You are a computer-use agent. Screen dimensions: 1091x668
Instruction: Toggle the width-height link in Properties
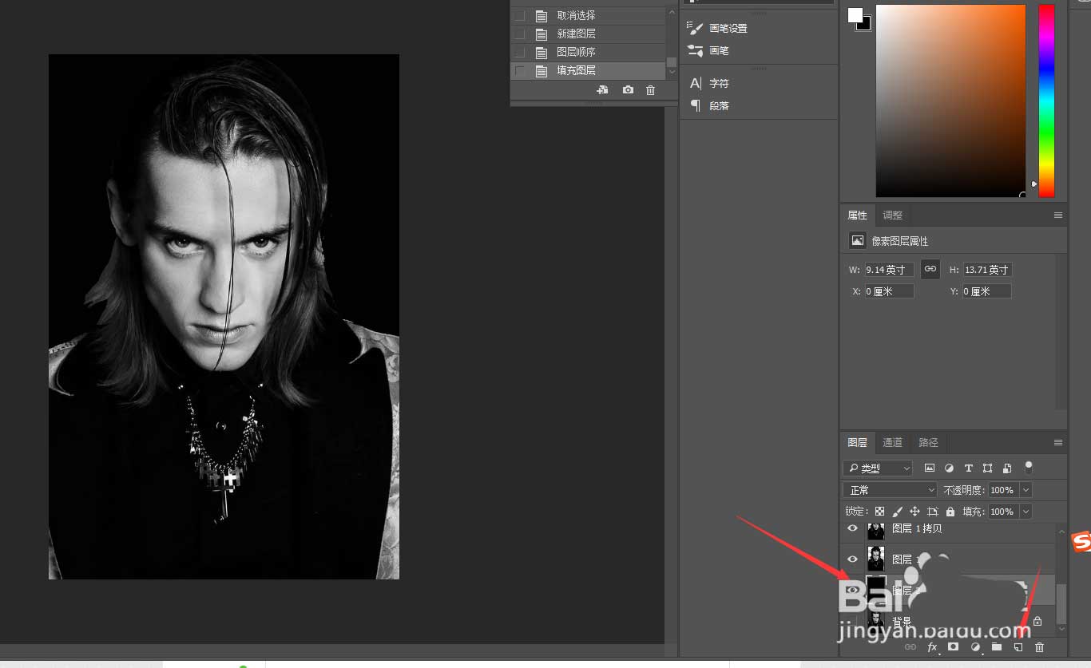930,269
